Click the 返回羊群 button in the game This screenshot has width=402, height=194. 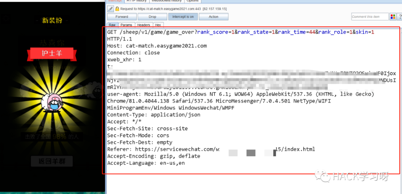coord(52,162)
